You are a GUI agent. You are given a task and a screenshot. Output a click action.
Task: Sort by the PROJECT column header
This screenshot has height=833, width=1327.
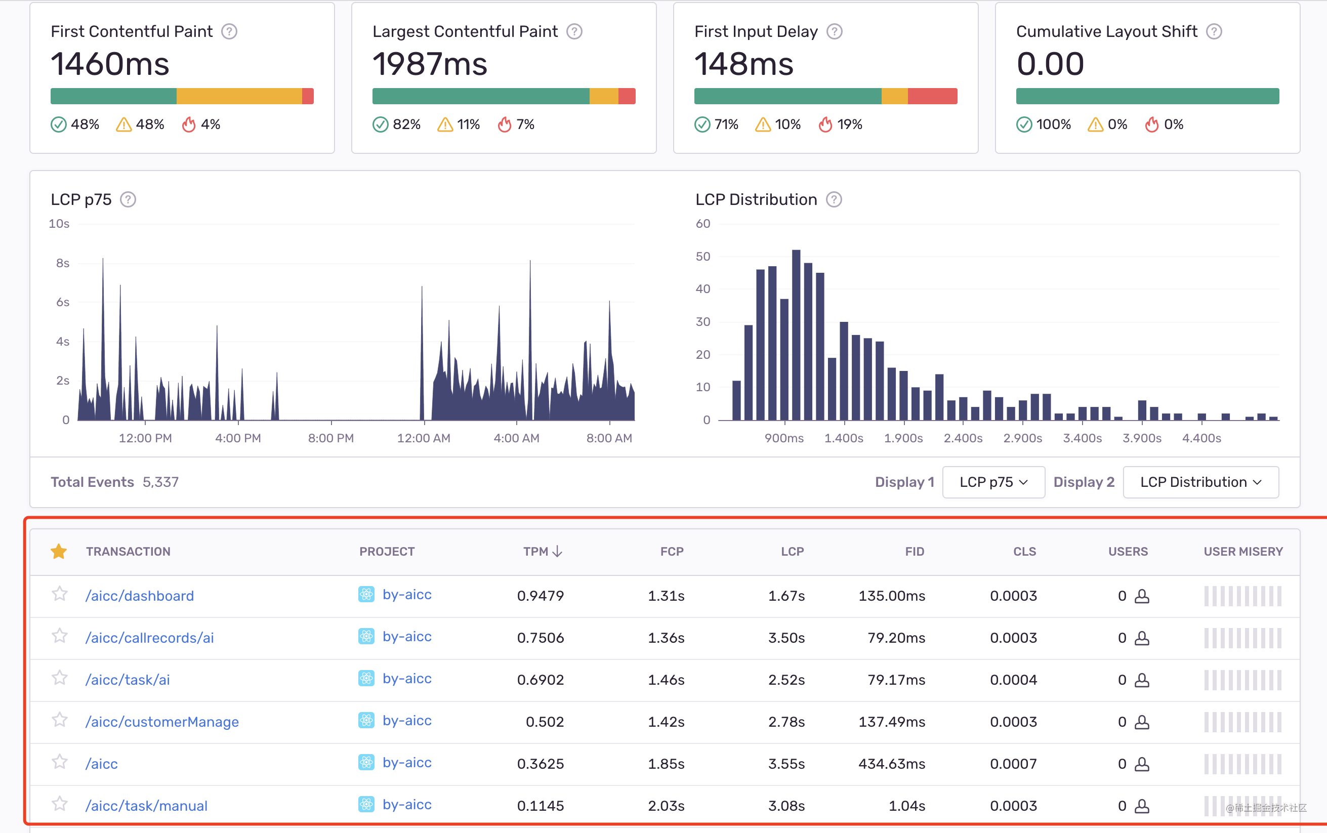[x=387, y=552]
